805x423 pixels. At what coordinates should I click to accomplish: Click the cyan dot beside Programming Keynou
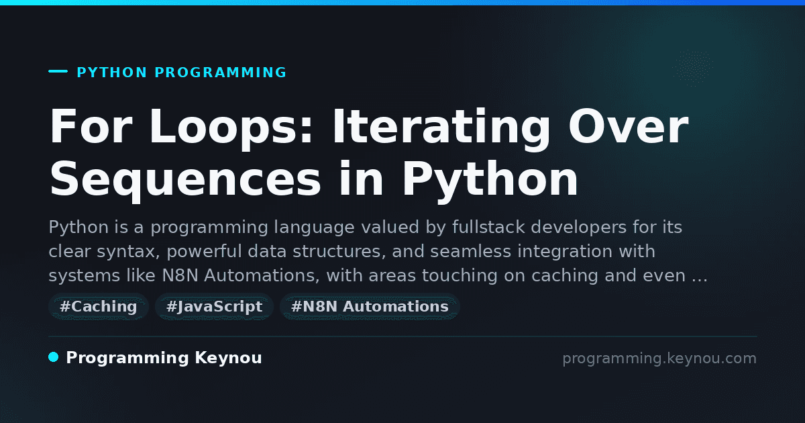(54, 358)
